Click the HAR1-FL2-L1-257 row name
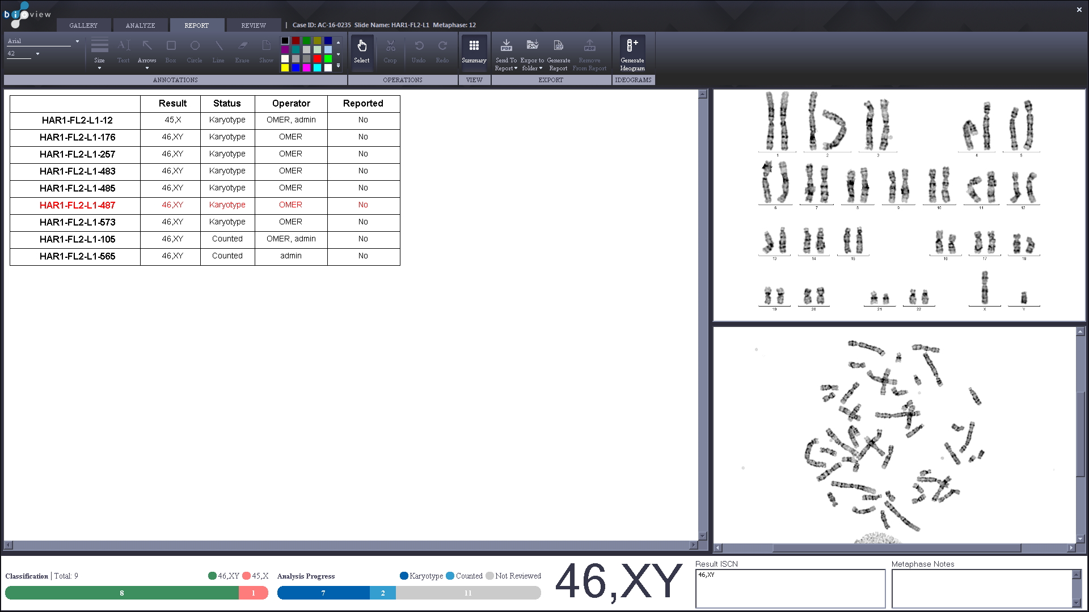The height and width of the screenshot is (612, 1089). point(77,154)
